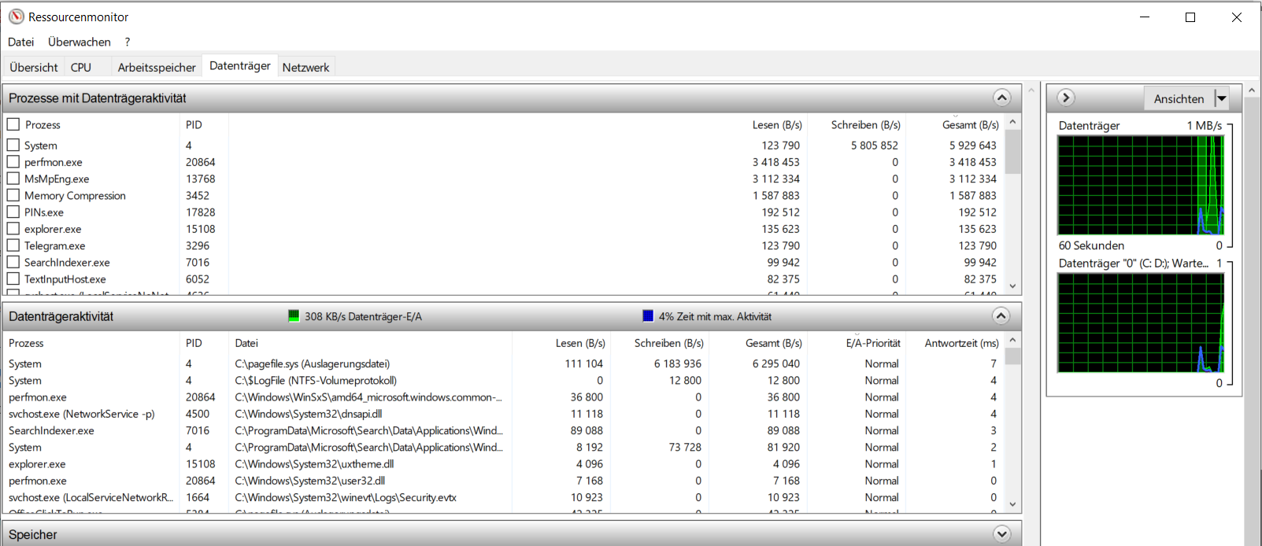
Task: Click the Ansichten button
Action: [x=1179, y=98]
